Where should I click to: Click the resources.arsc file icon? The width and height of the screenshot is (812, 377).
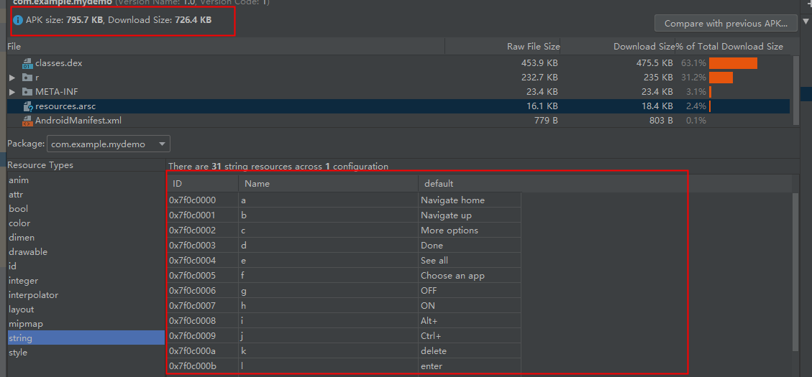pos(27,106)
